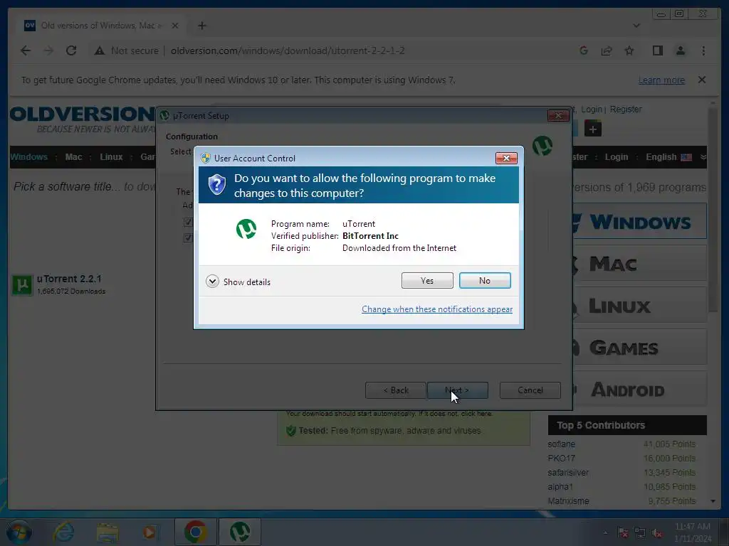729x546 pixels.
Task: Click the Register link at page top
Action: (626, 109)
